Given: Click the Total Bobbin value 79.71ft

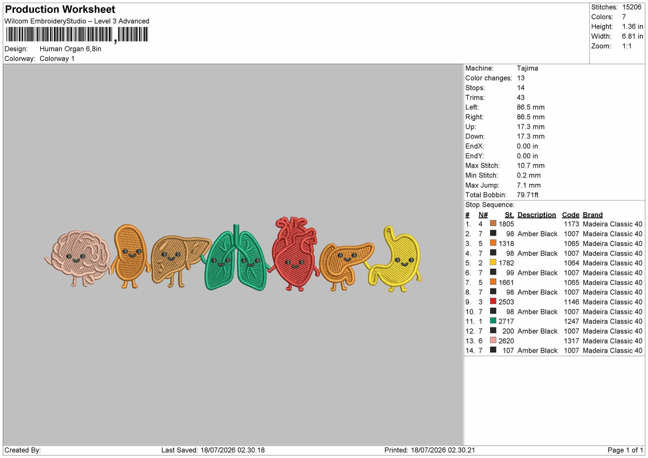Looking at the screenshot, I should click(528, 195).
